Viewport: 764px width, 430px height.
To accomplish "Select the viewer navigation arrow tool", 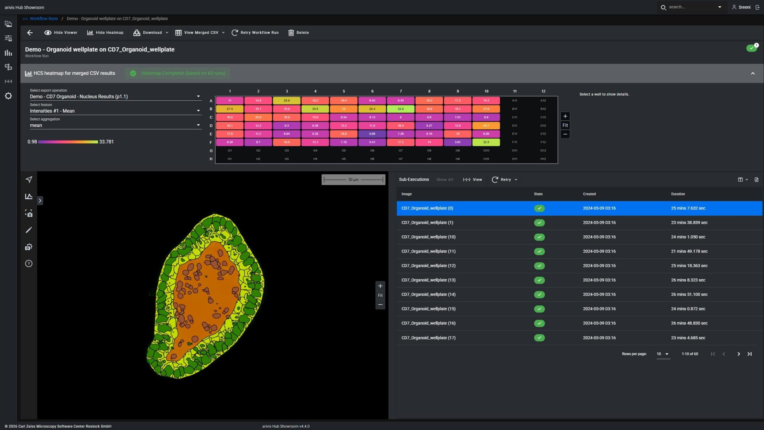I will (29, 180).
